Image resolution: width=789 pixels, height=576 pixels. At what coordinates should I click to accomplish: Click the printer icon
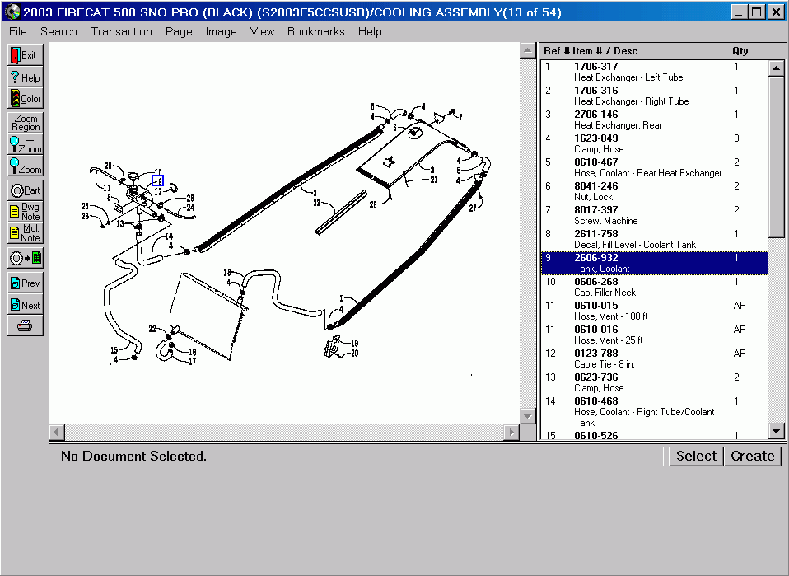pos(25,326)
